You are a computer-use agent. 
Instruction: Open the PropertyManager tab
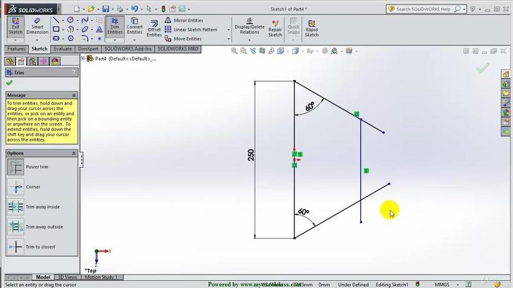click(x=21, y=61)
